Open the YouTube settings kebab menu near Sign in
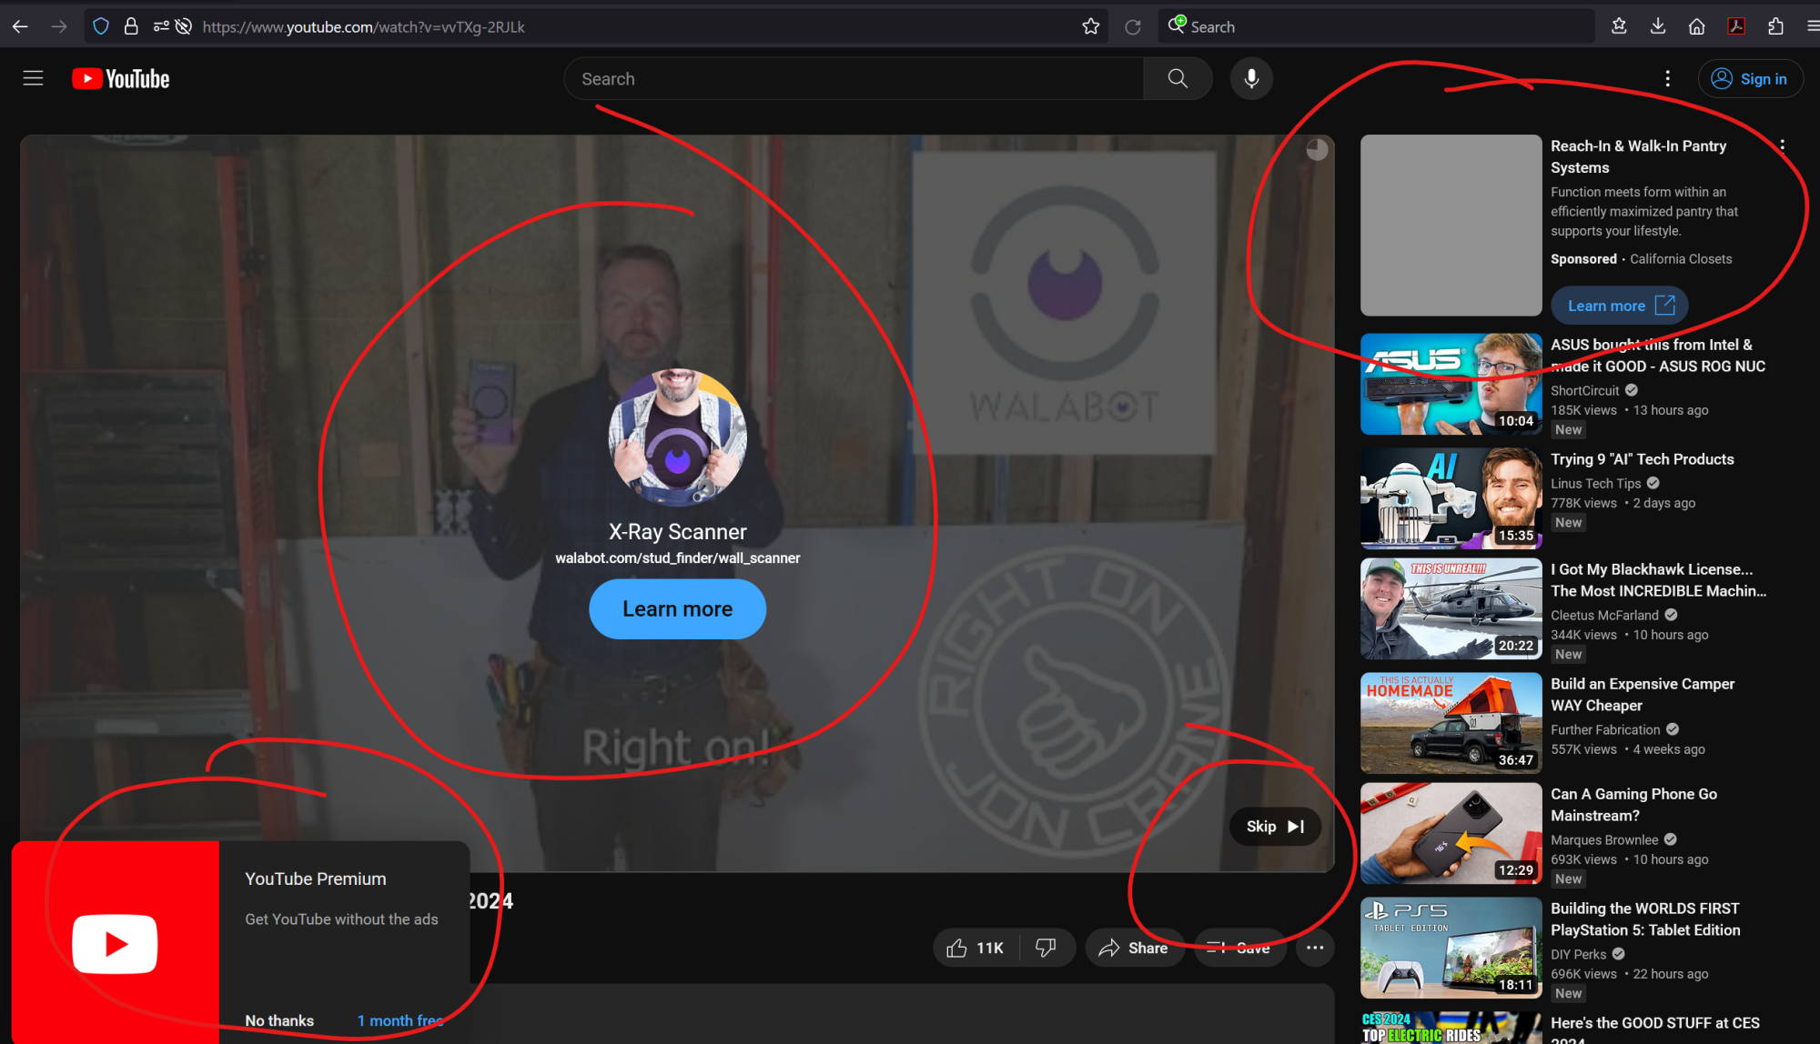Viewport: 1820px width, 1044px height. coord(1668,78)
